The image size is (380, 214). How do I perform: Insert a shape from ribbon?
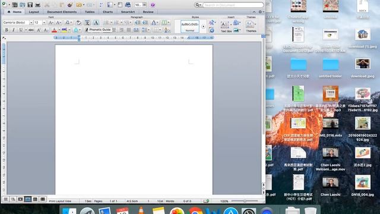click(236, 23)
